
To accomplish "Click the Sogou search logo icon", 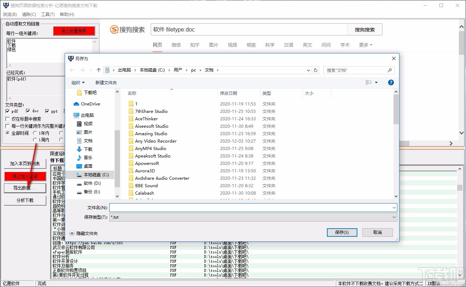I will 115,29.
